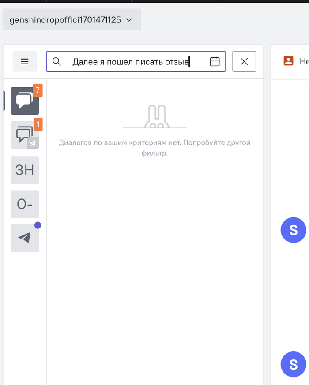Select the "О-" sidebar item
Image resolution: width=309 pixels, height=385 pixels.
[25, 204]
